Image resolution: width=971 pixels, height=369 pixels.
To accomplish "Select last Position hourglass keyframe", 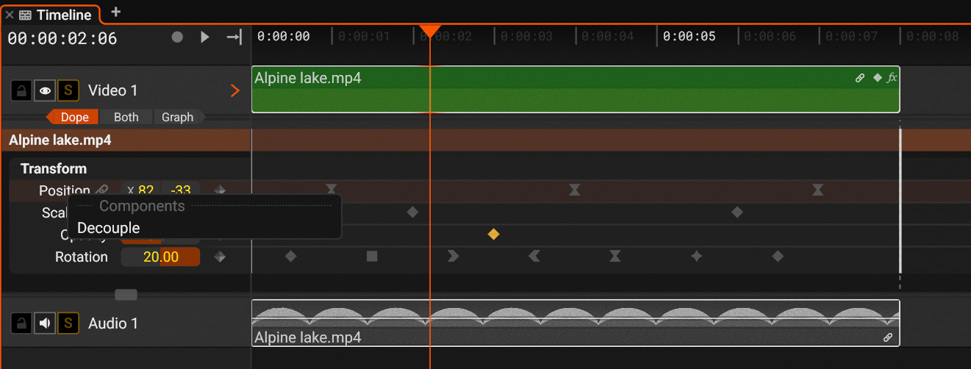I will 817,190.
